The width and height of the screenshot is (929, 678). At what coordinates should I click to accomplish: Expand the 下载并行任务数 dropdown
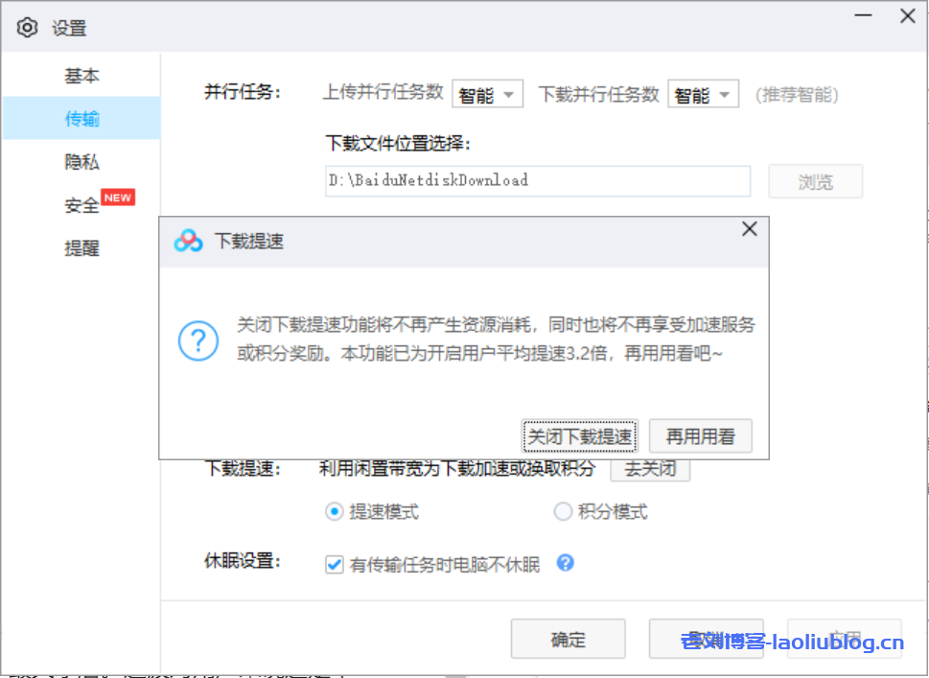coord(703,95)
